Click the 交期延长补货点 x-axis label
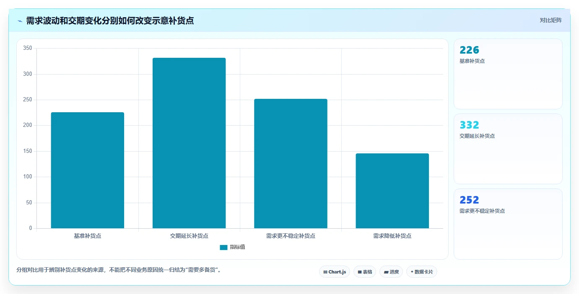 click(x=189, y=236)
